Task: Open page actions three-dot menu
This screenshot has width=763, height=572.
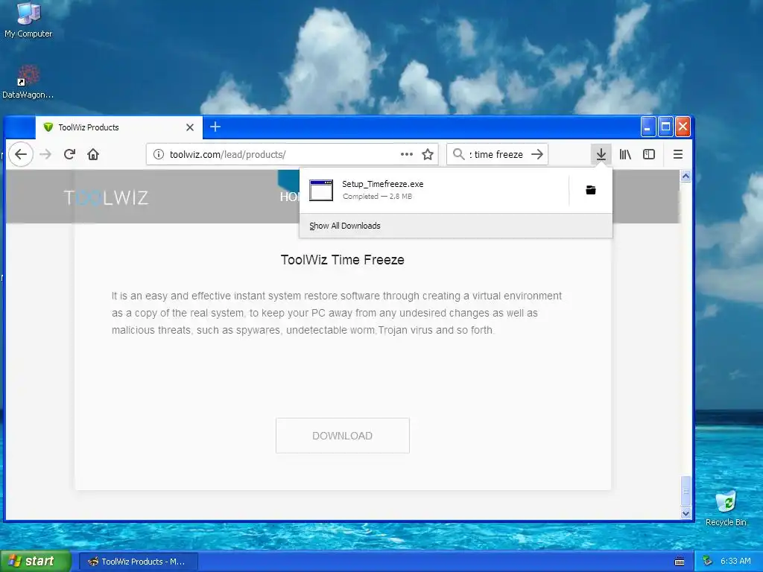Action: [406, 154]
